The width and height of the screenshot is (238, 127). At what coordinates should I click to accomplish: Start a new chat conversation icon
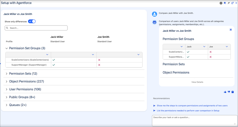(x=225, y=3)
